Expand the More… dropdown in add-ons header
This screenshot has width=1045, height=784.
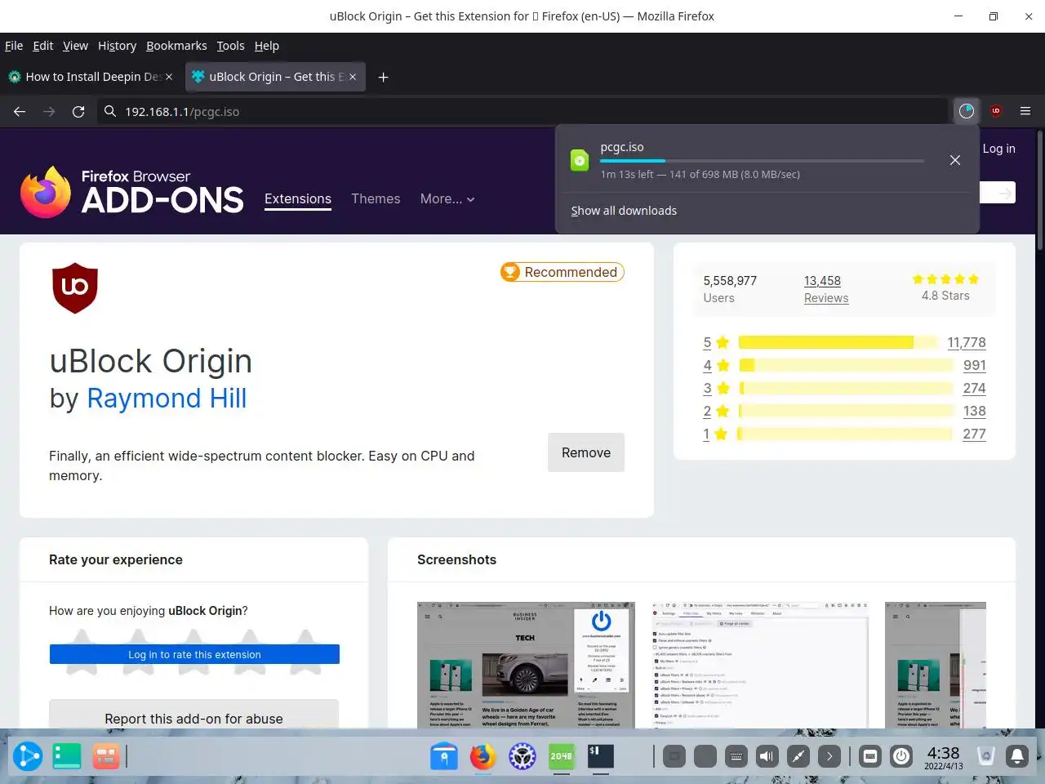click(x=447, y=198)
